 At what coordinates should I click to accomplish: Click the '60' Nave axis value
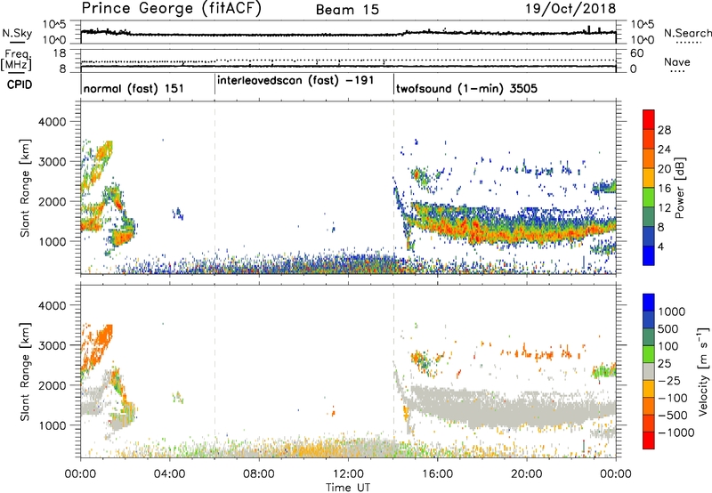pyautogui.click(x=637, y=53)
